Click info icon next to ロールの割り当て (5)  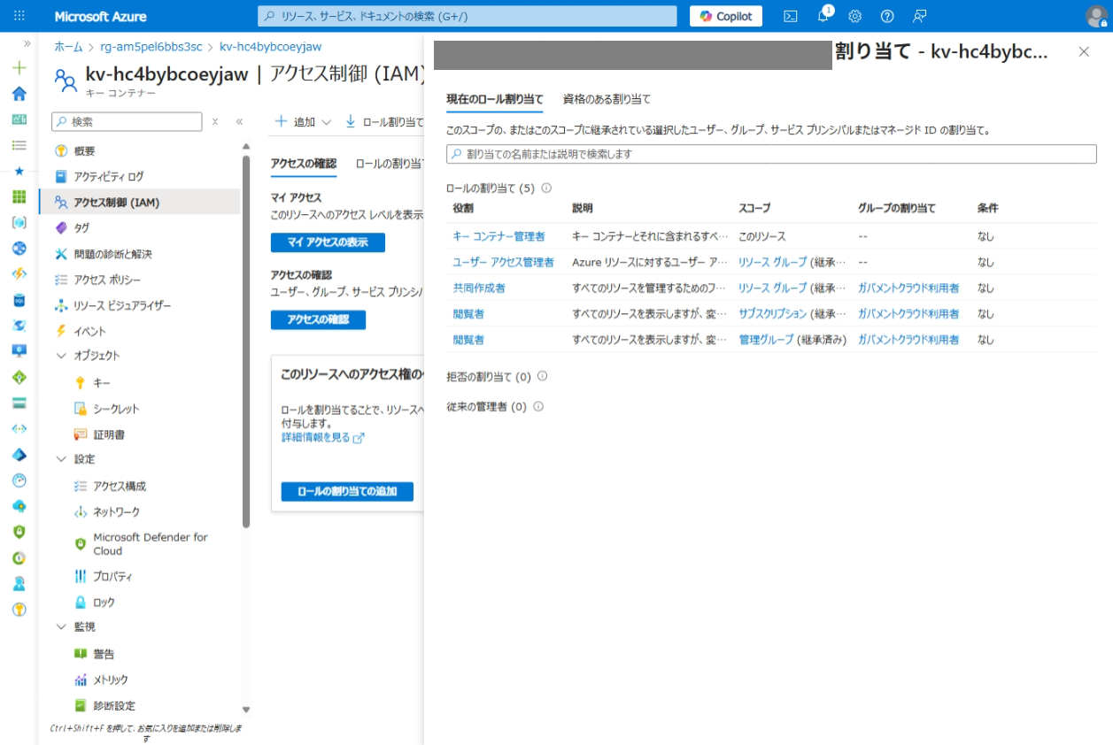click(546, 188)
